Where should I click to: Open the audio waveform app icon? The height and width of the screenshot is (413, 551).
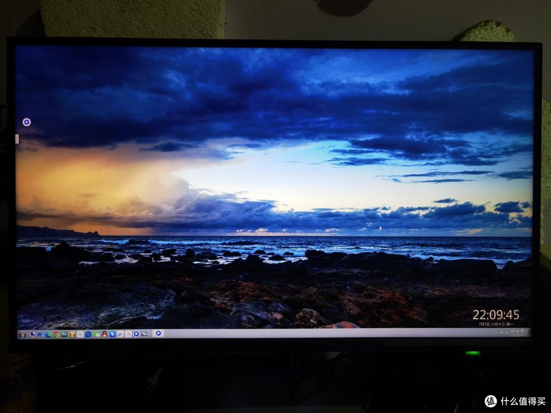pyautogui.click(x=80, y=334)
